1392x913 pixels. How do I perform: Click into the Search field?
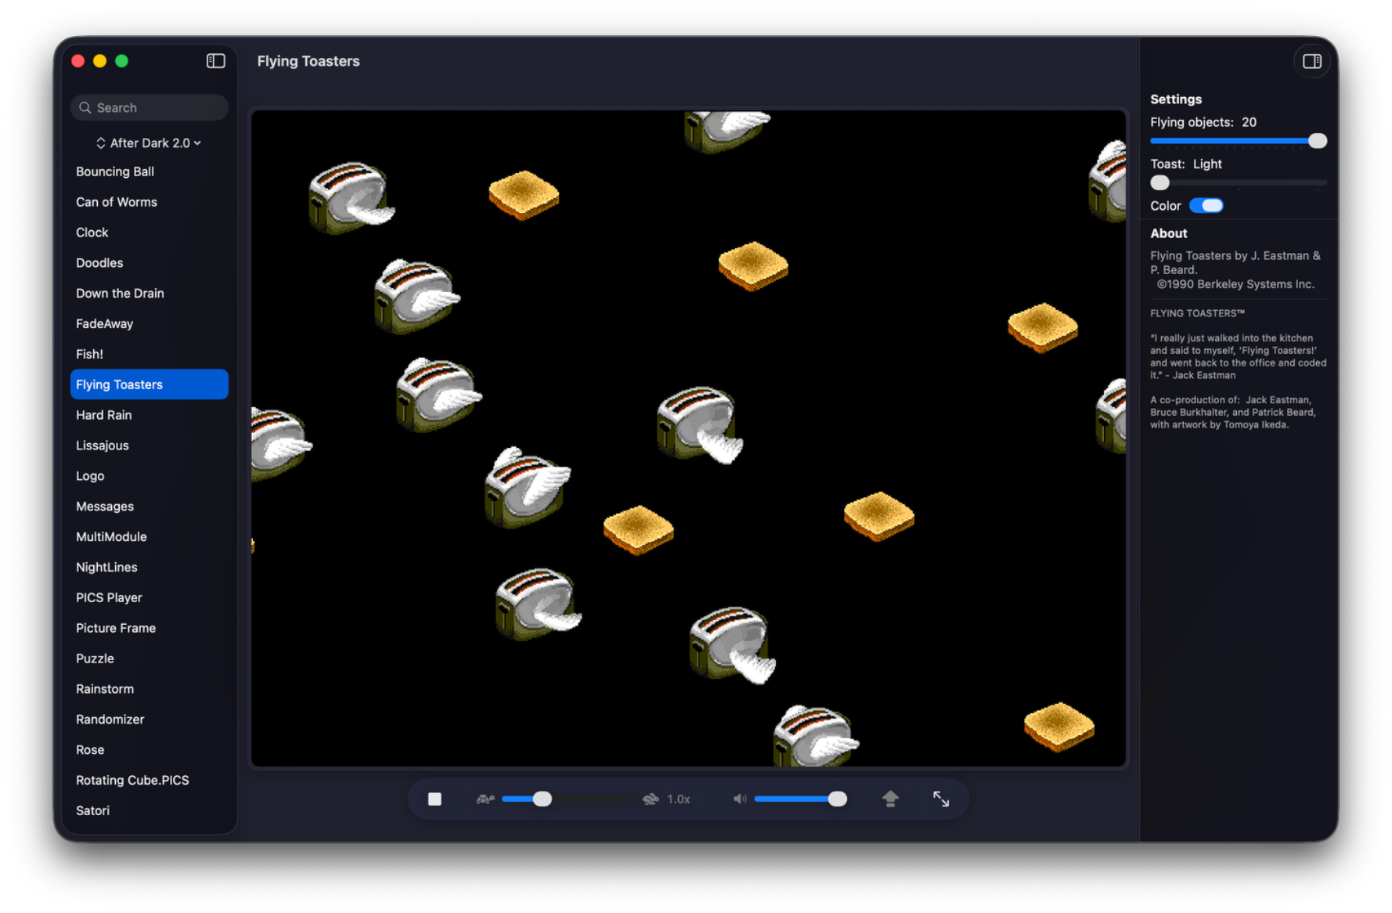click(x=157, y=108)
